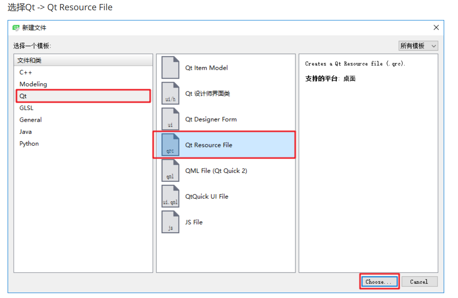The width and height of the screenshot is (458, 298).
Task: Open the 所有模板 template filter dropdown
Action: (x=417, y=45)
